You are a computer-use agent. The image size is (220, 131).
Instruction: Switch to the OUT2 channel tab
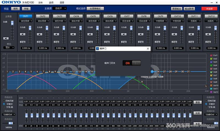(43, 16)
